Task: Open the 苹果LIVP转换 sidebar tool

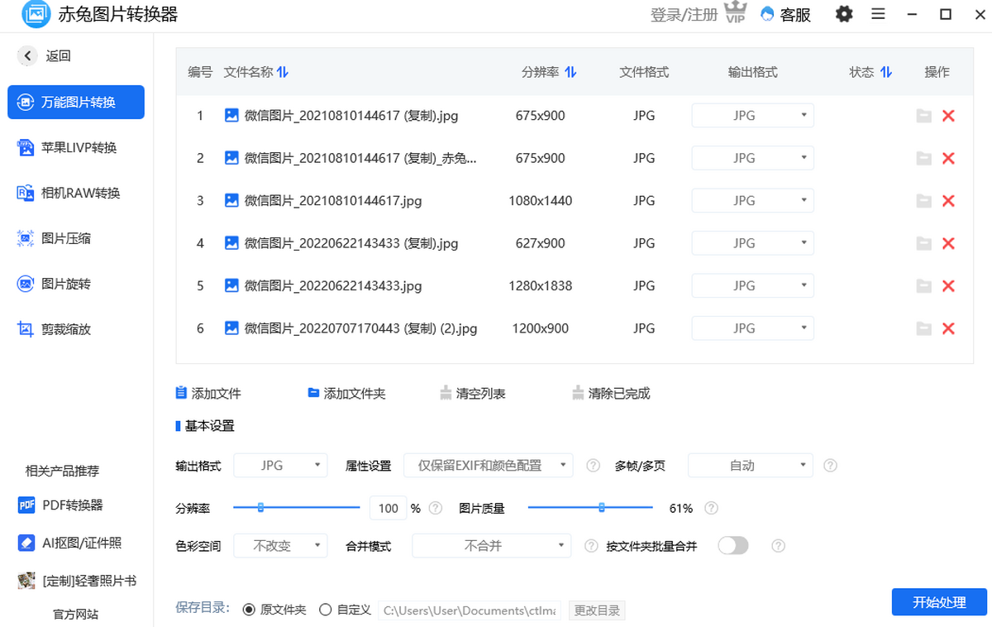Action: tap(76, 147)
